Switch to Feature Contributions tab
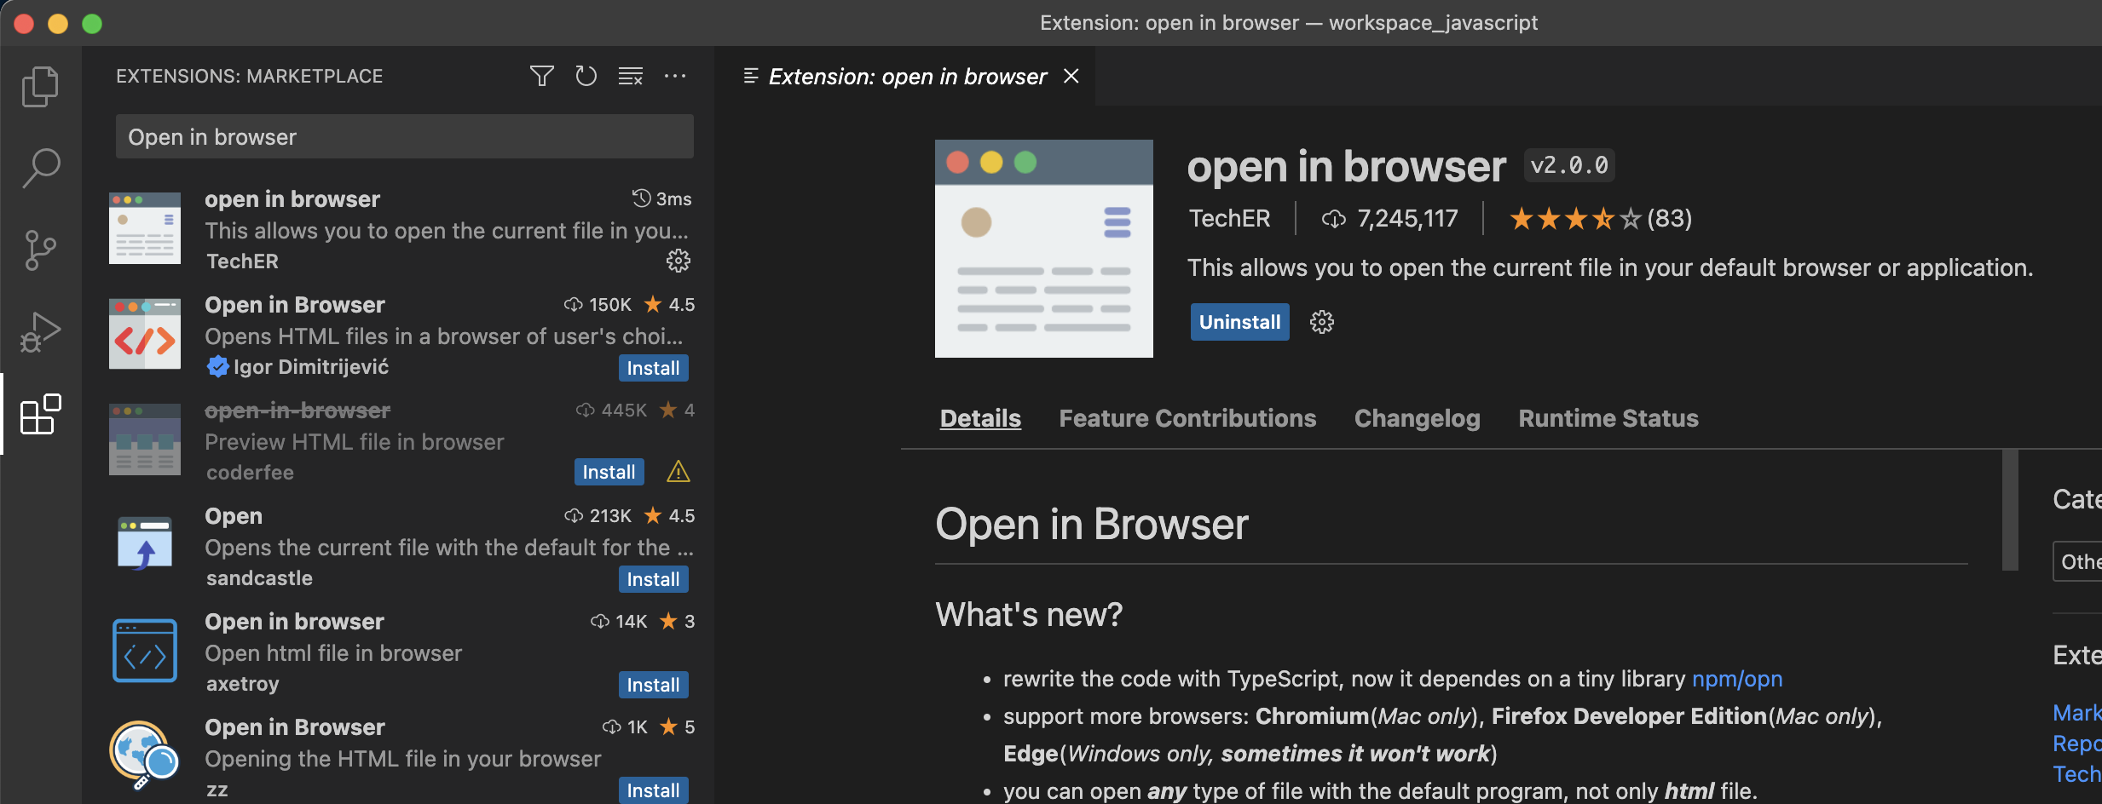The width and height of the screenshot is (2102, 804). point(1187,418)
